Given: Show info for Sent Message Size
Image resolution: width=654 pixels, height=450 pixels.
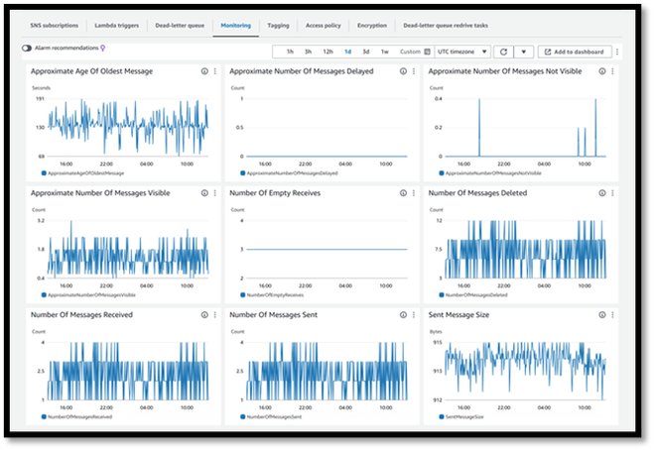Looking at the screenshot, I should point(602,314).
